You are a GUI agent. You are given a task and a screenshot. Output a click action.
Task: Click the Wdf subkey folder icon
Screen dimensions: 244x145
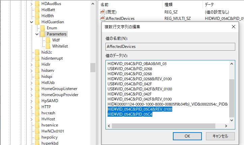pyautogui.click(x=48, y=40)
